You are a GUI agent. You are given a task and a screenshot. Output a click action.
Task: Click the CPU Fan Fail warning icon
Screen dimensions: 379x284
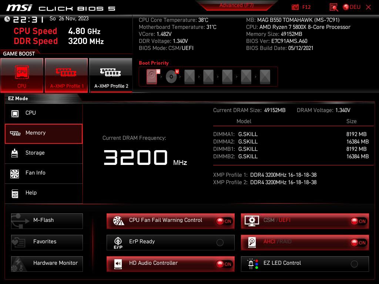(118, 221)
